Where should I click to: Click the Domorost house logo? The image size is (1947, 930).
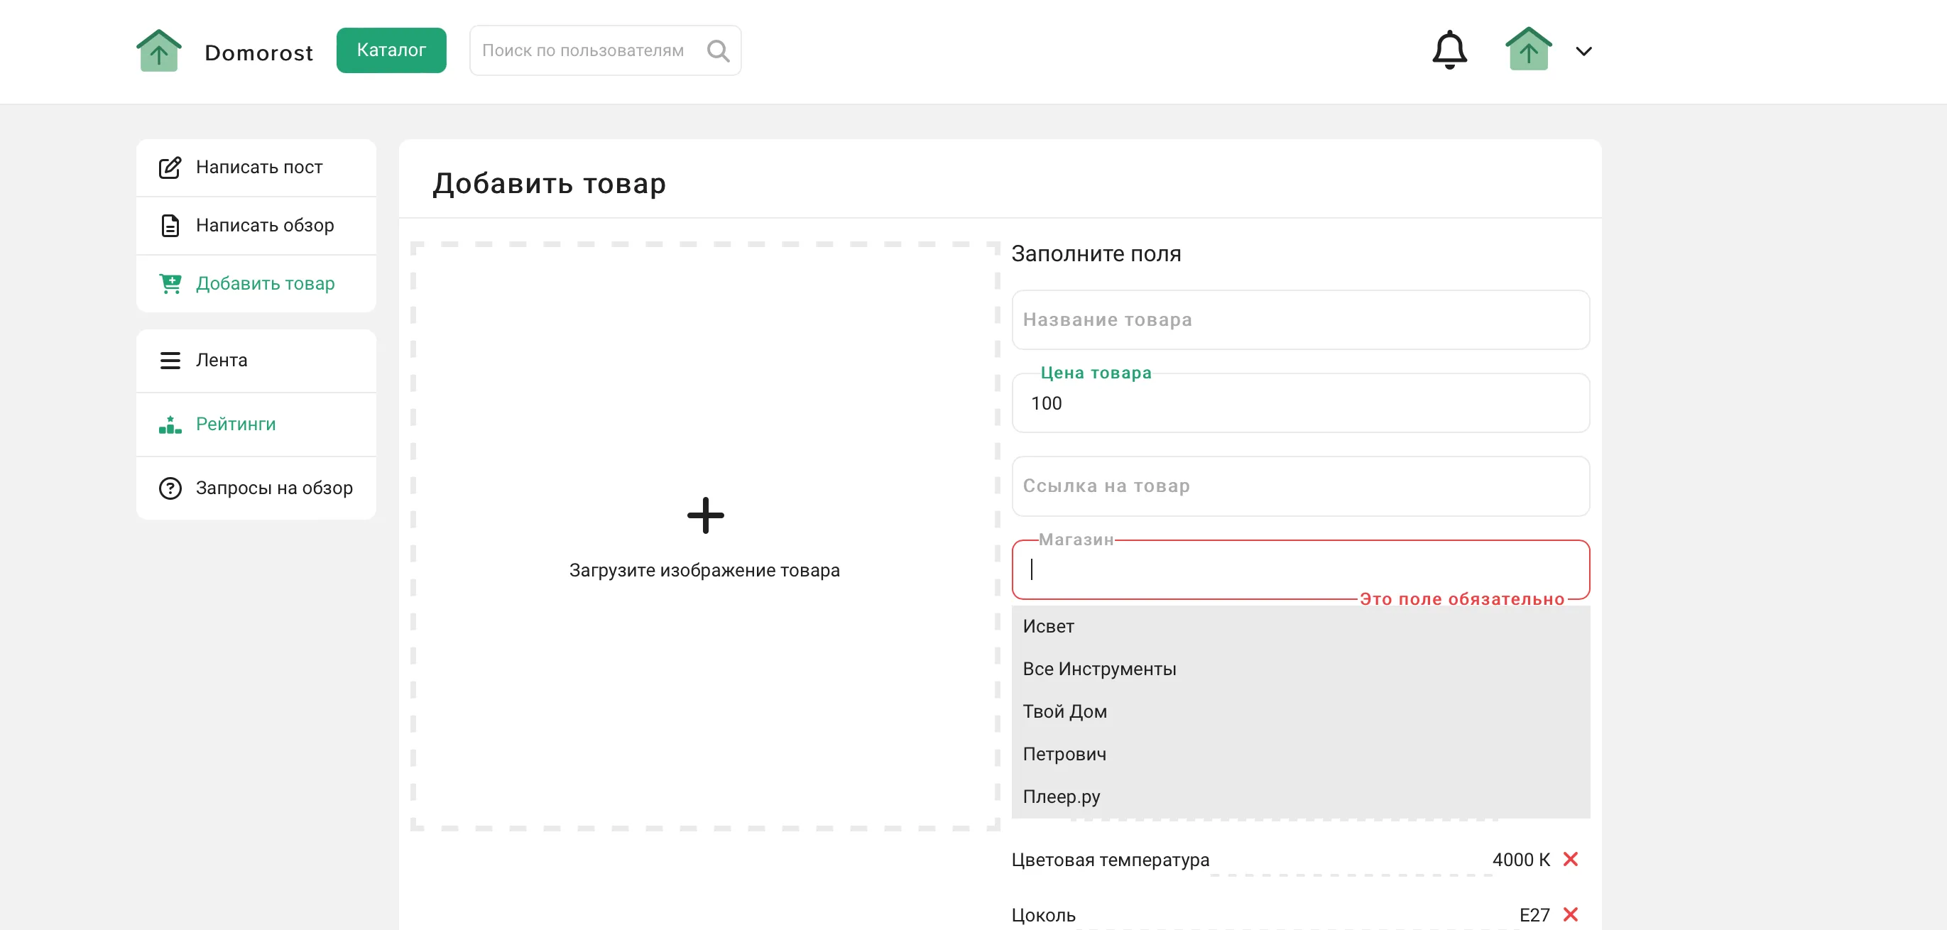[x=159, y=50]
